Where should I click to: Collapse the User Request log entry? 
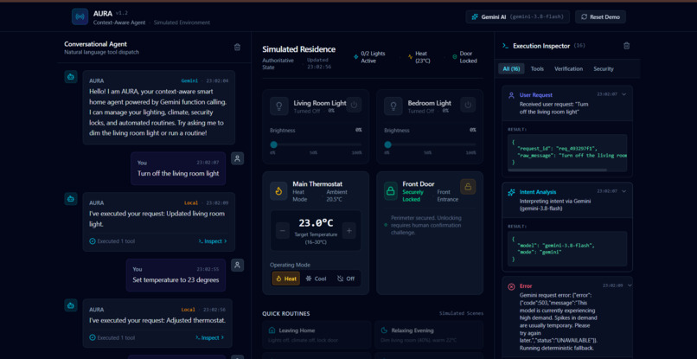click(624, 94)
